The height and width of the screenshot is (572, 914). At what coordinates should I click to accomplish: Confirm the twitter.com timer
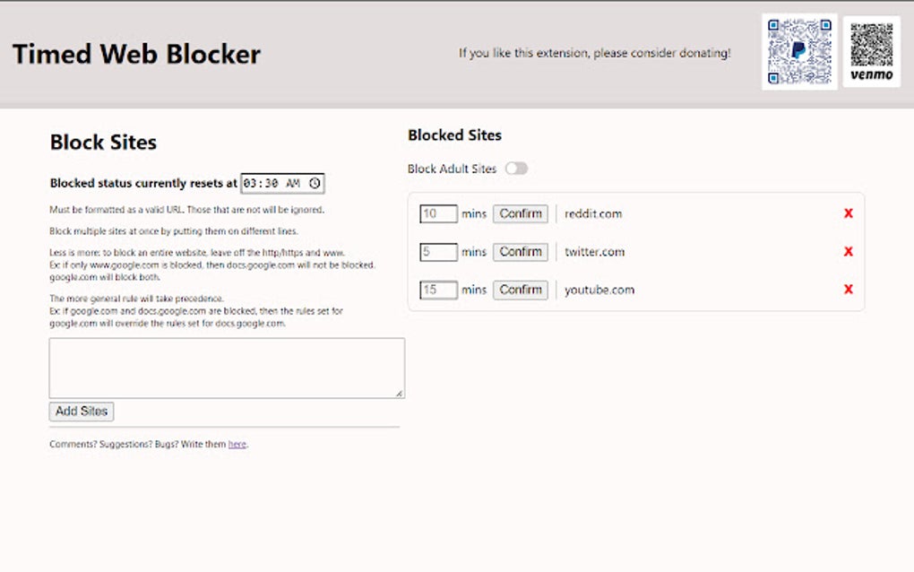[x=520, y=252]
